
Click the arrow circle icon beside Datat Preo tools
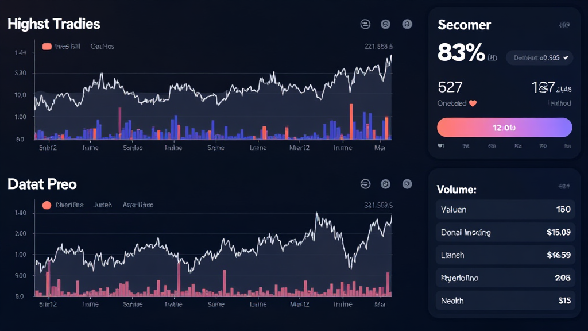click(x=407, y=184)
